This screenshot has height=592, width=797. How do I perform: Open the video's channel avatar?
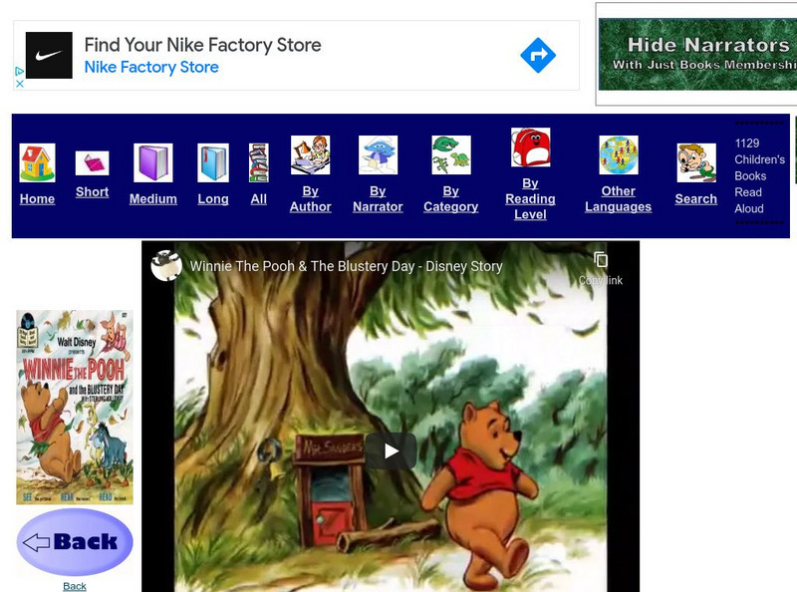click(168, 265)
